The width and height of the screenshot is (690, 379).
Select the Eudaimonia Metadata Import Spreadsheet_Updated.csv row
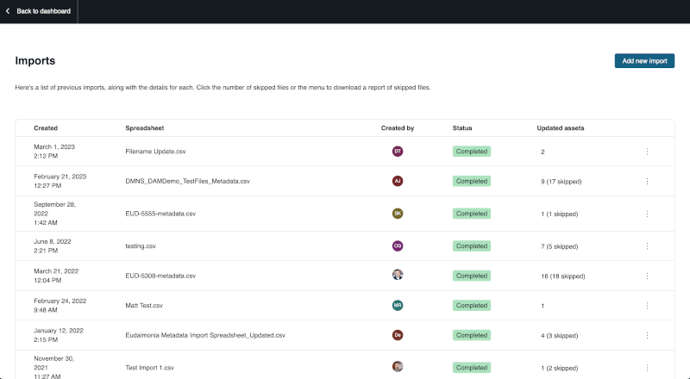tap(205, 334)
